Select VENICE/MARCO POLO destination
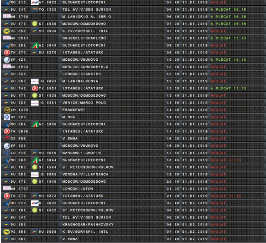This screenshot has width=266, height=243. coord(84,103)
